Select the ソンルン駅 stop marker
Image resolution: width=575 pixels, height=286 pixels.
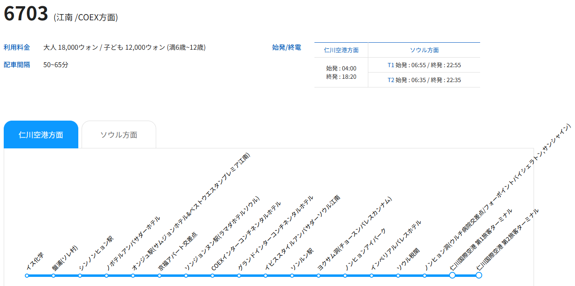coord(292,276)
